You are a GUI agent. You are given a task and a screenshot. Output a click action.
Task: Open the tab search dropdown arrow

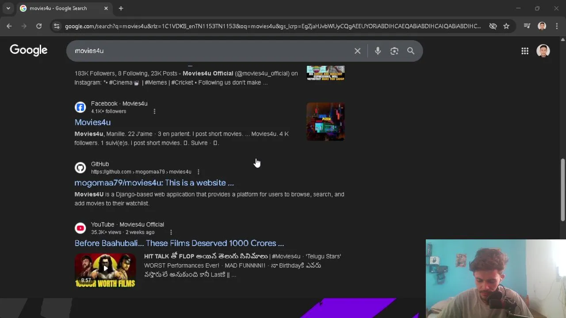(8, 8)
